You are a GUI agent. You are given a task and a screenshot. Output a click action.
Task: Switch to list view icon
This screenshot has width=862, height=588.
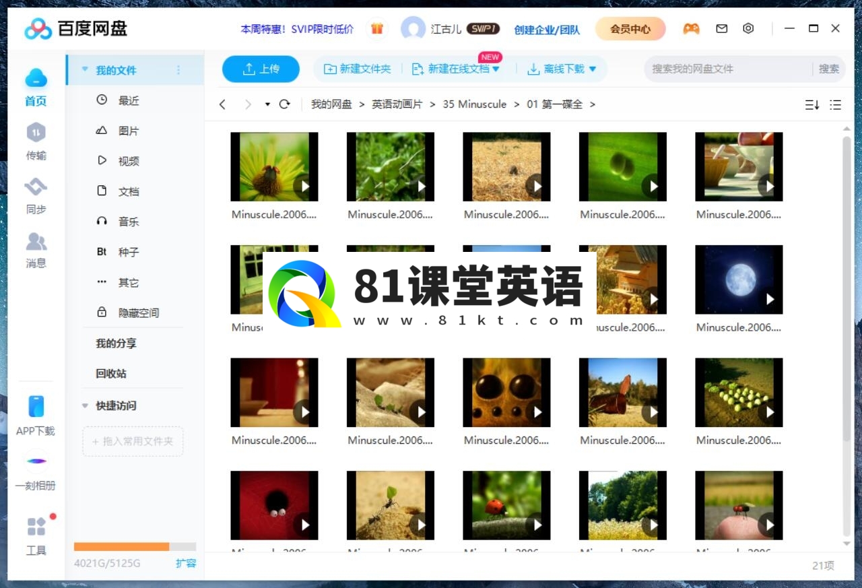pyautogui.click(x=836, y=104)
